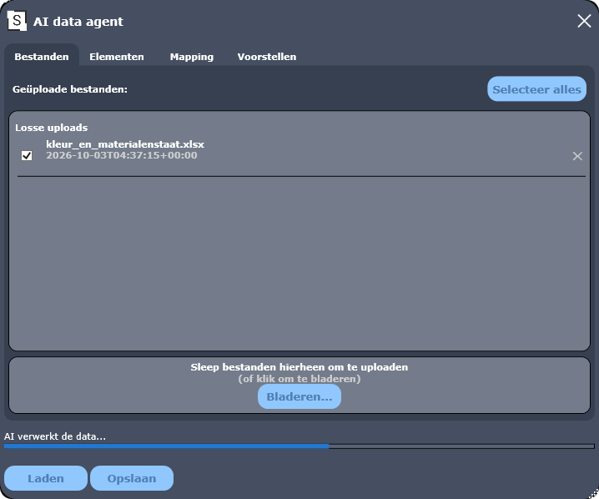Click the AI data agent title
The image size is (599, 499).
click(x=78, y=22)
